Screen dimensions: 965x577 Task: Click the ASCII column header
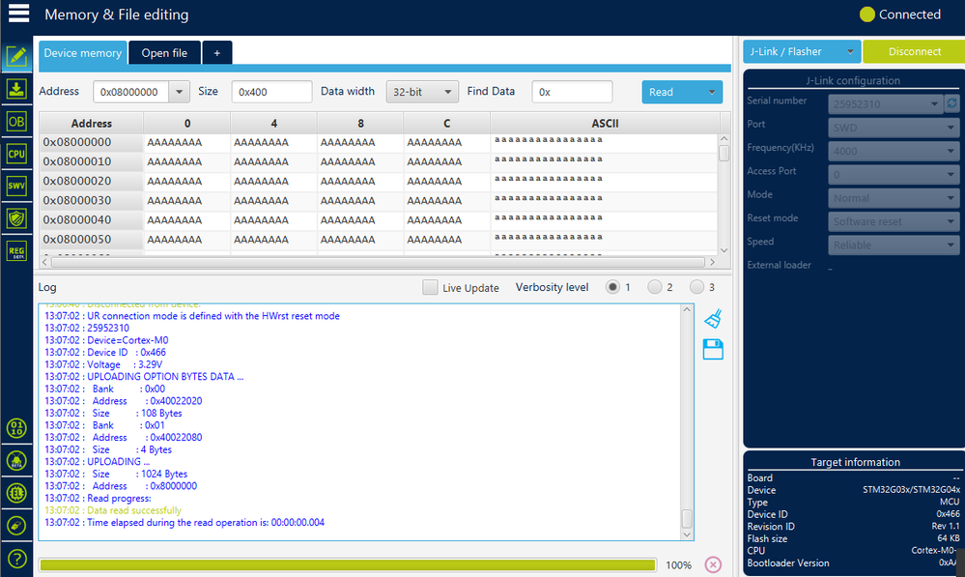(605, 123)
